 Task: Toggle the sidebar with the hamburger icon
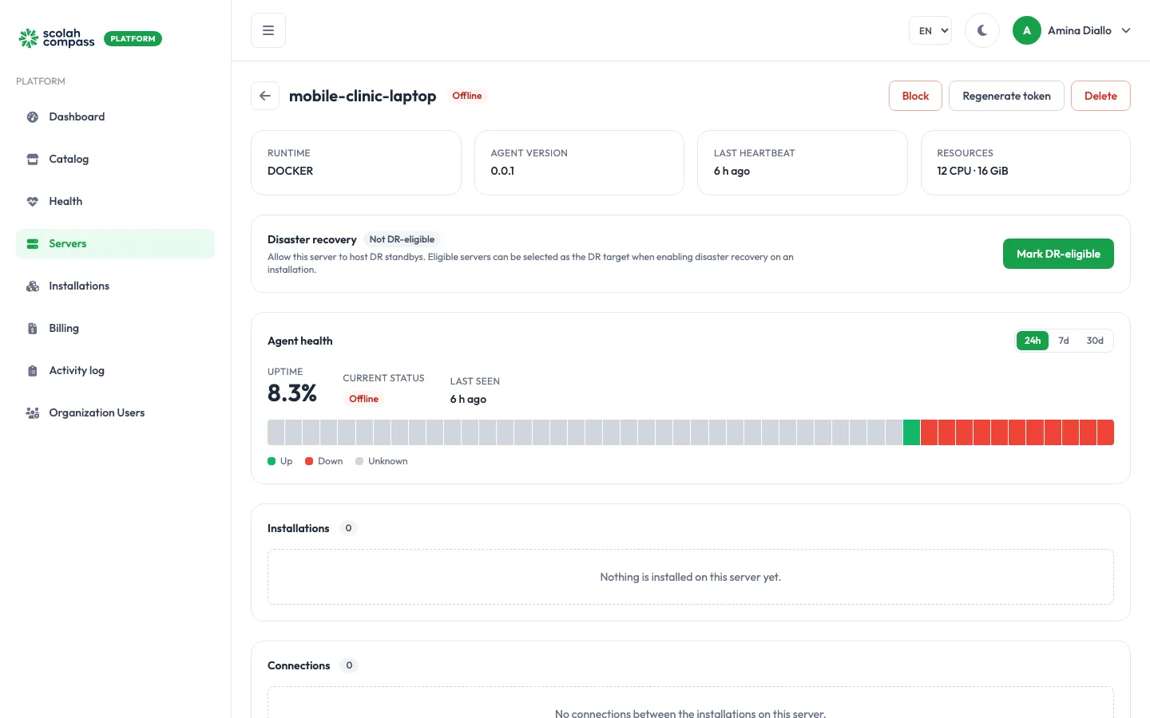[x=268, y=30]
